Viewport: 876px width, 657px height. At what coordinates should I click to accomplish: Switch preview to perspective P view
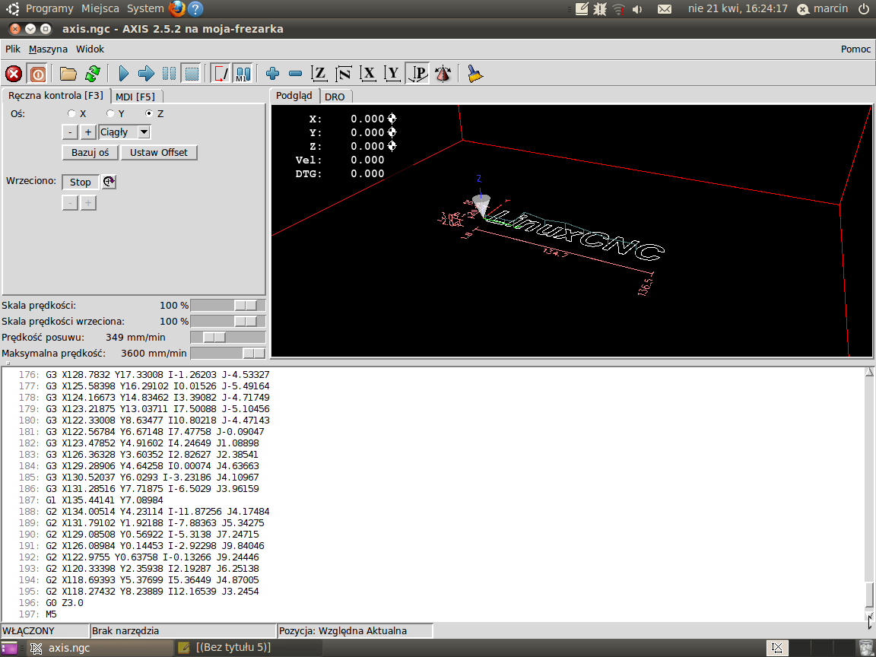tap(417, 74)
